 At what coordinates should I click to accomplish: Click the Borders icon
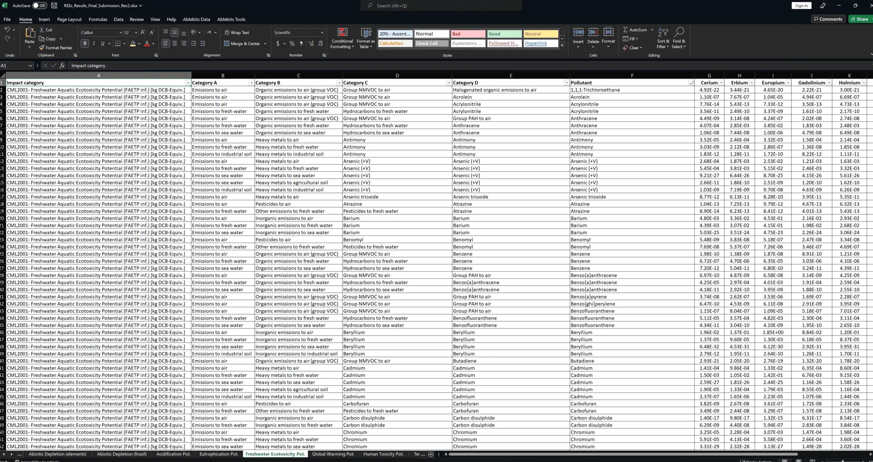(x=117, y=44)
